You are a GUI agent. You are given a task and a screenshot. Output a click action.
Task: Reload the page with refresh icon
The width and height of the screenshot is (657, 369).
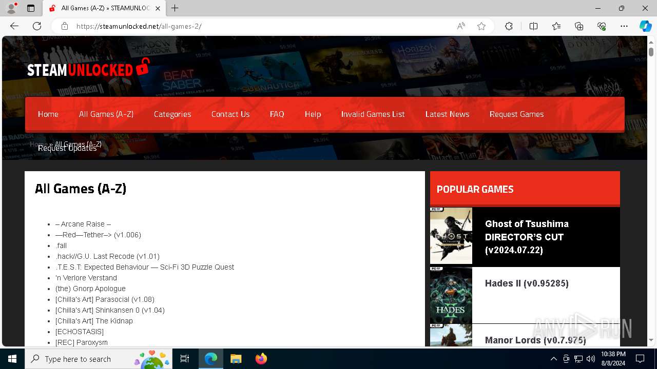pos(37,26)
